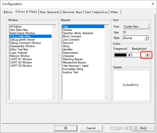Switch to the Editor tab

click(8, 12)
